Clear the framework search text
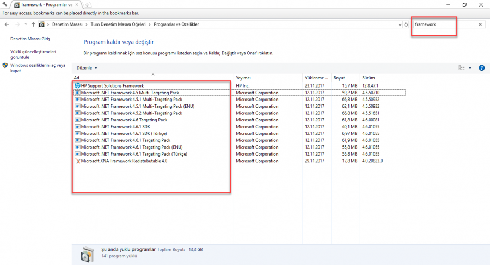The image size is (490, 265). tap(480, 24)
